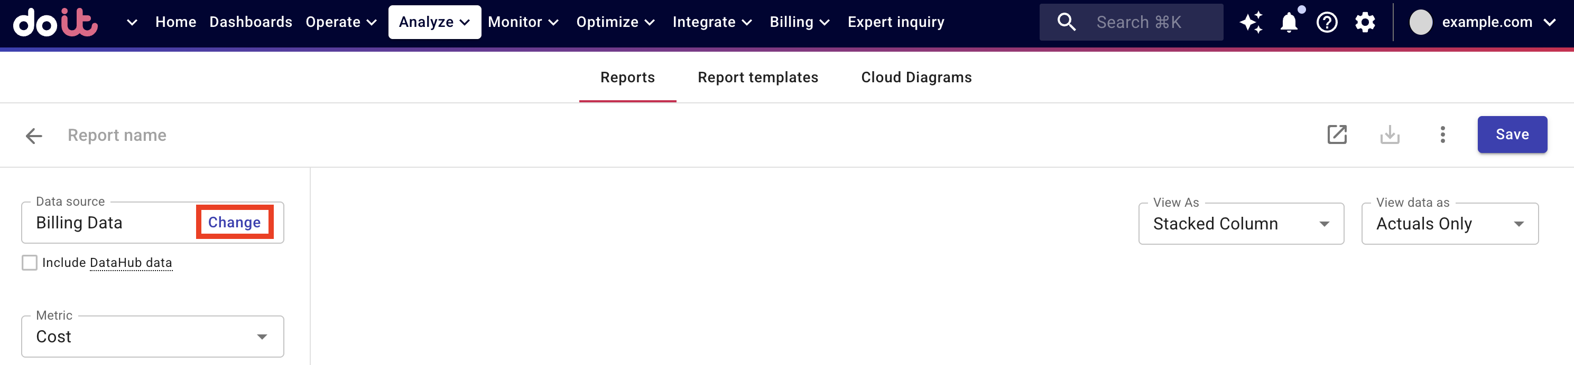Click the DoiT logo icon
This screenshot has height=365, width=1574.
(x=55, y=23)
